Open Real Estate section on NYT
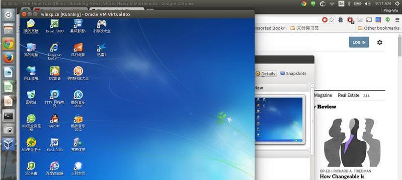This screenshot has height=180, width=402. (348, 95)
